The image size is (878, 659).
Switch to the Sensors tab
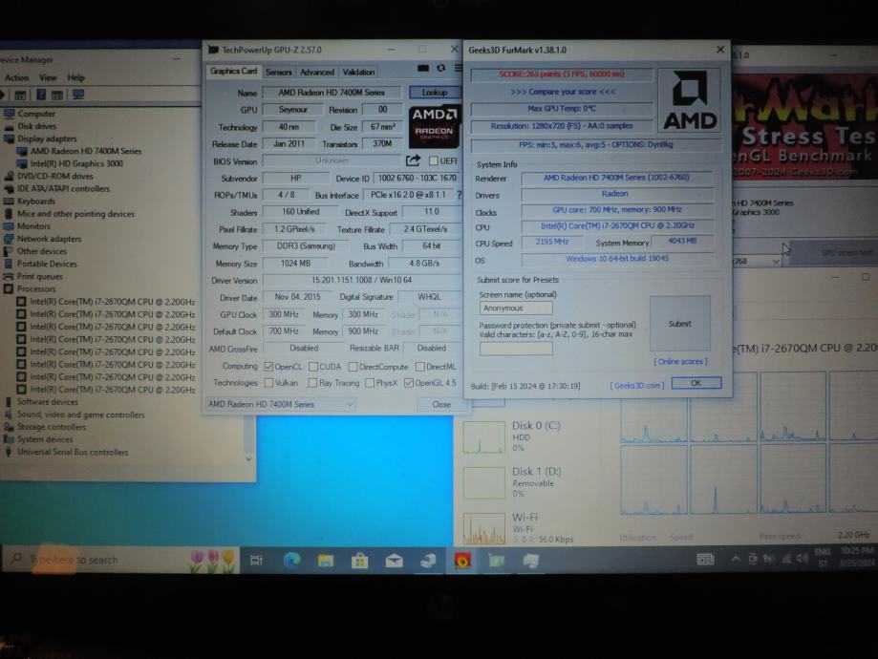(x=278, y=73)
